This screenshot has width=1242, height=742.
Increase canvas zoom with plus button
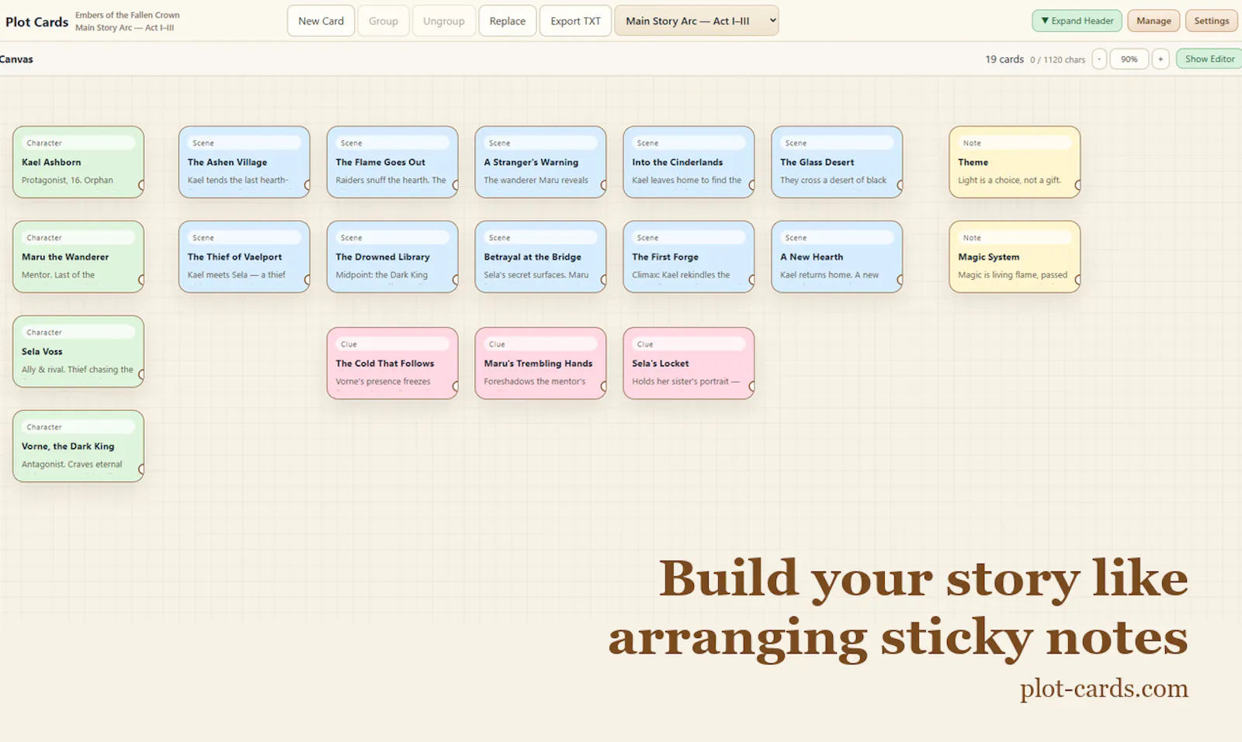[x=1160, y=59]
